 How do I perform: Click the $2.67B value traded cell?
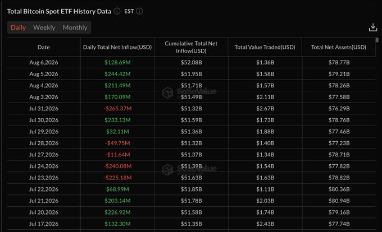[x=265, y=109]
